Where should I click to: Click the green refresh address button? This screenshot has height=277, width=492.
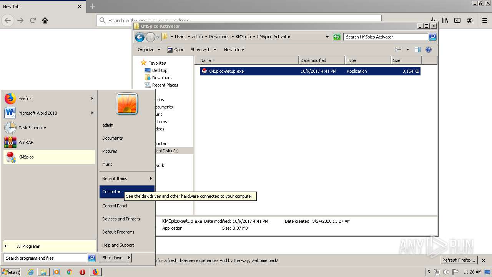pyautogui.click(x=337, y=37)
